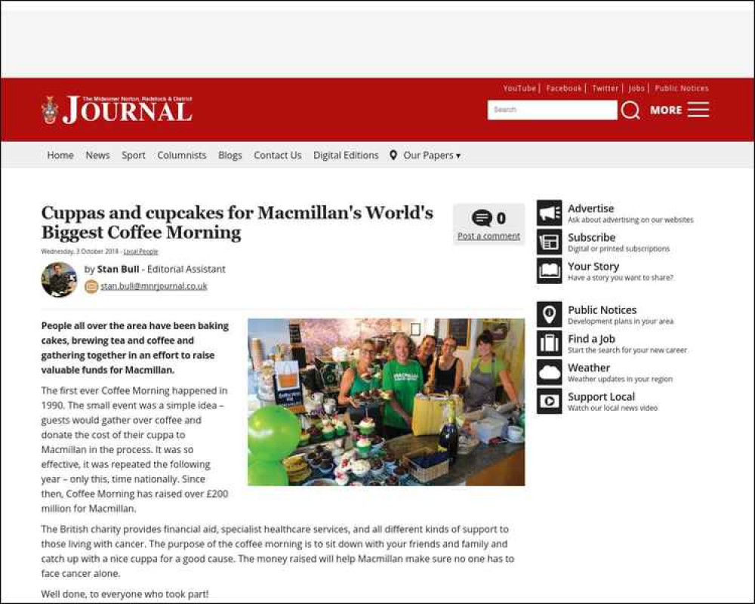Click the Subscribe sidebar heading
755x604 pixels.
pyautogui.click(x=591, y=238)
